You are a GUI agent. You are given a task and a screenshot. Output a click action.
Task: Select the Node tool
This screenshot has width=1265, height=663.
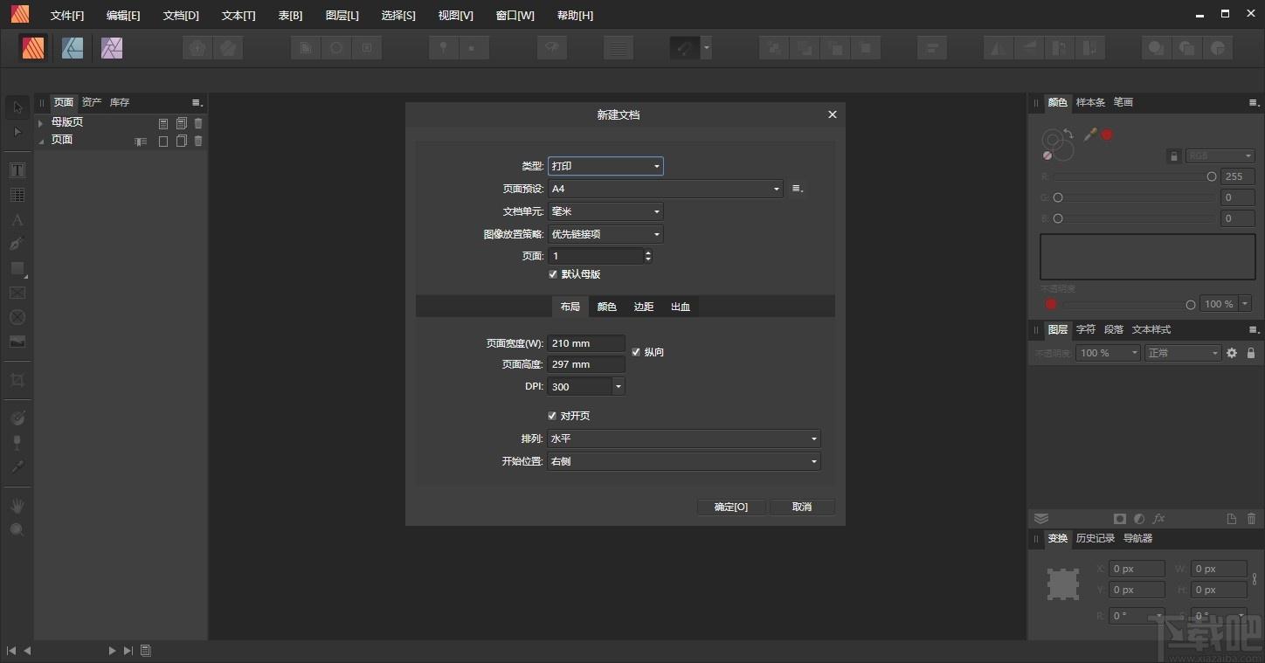17,132
